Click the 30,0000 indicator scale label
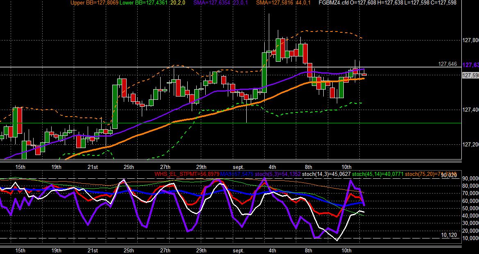 click(x=471, y=223)
